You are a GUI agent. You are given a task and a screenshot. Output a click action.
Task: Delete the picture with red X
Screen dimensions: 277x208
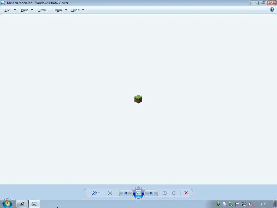(186, 193)
